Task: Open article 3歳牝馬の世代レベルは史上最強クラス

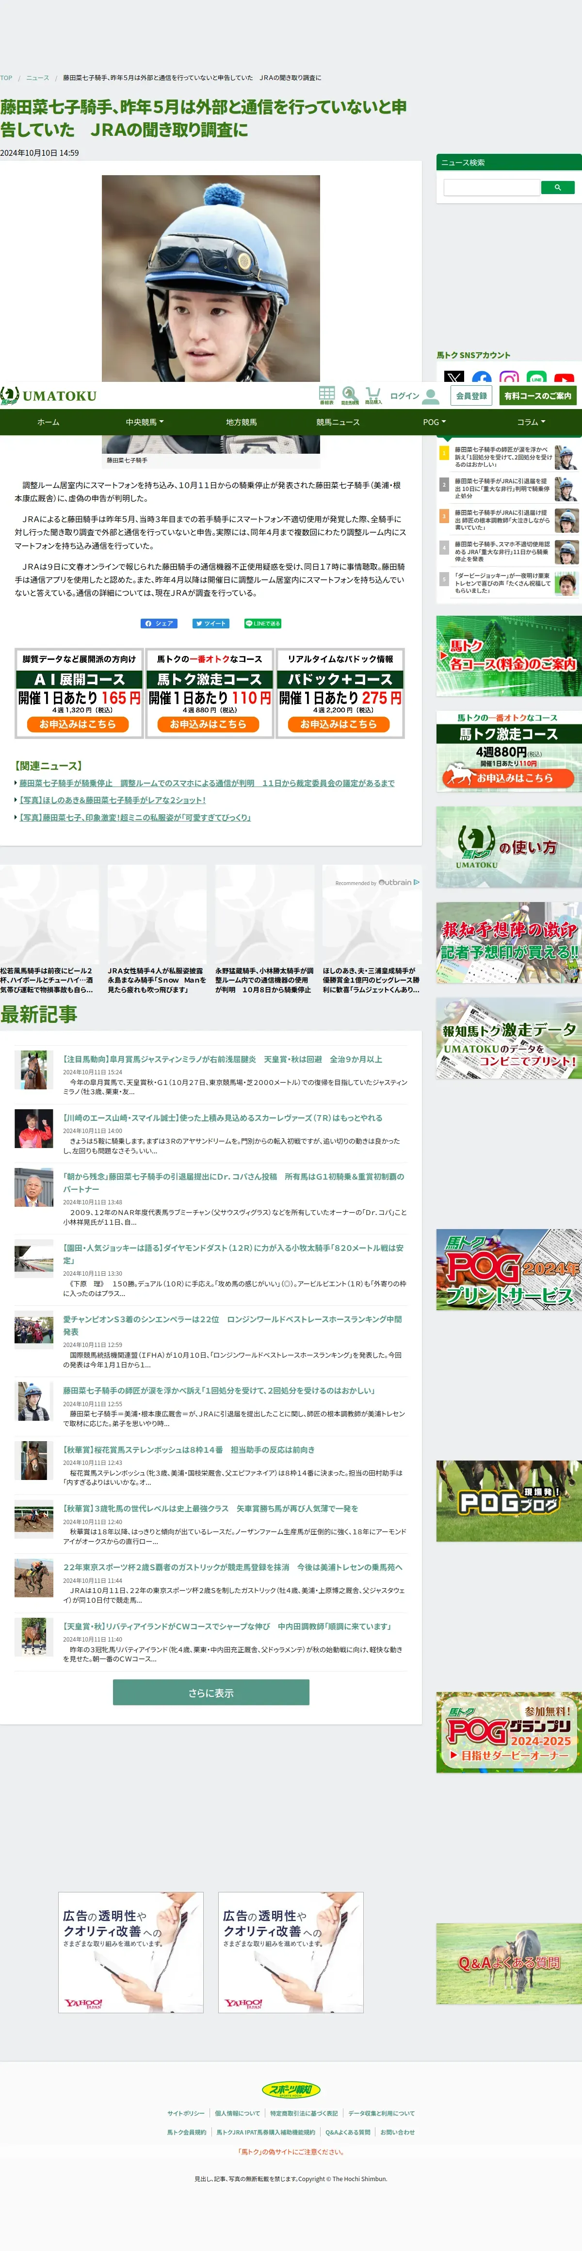Action: 210,1508
